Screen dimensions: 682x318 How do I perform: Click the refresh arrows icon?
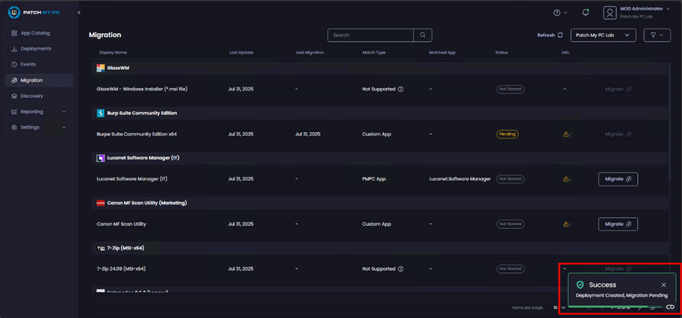560,35
